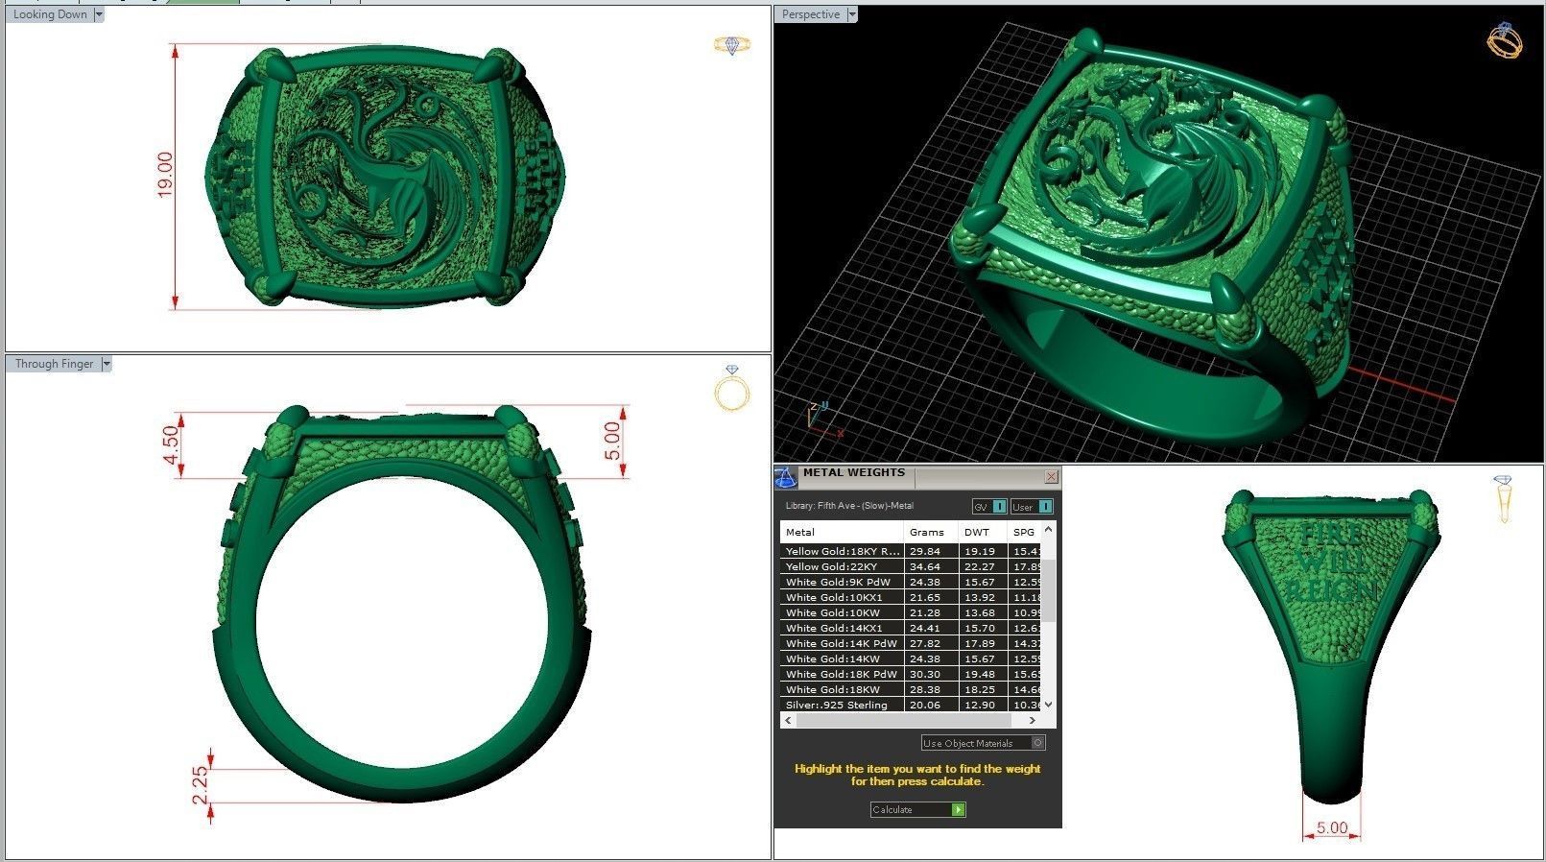Click the Through Finger view ring icon
The image size is (1546, 862).
732,388
